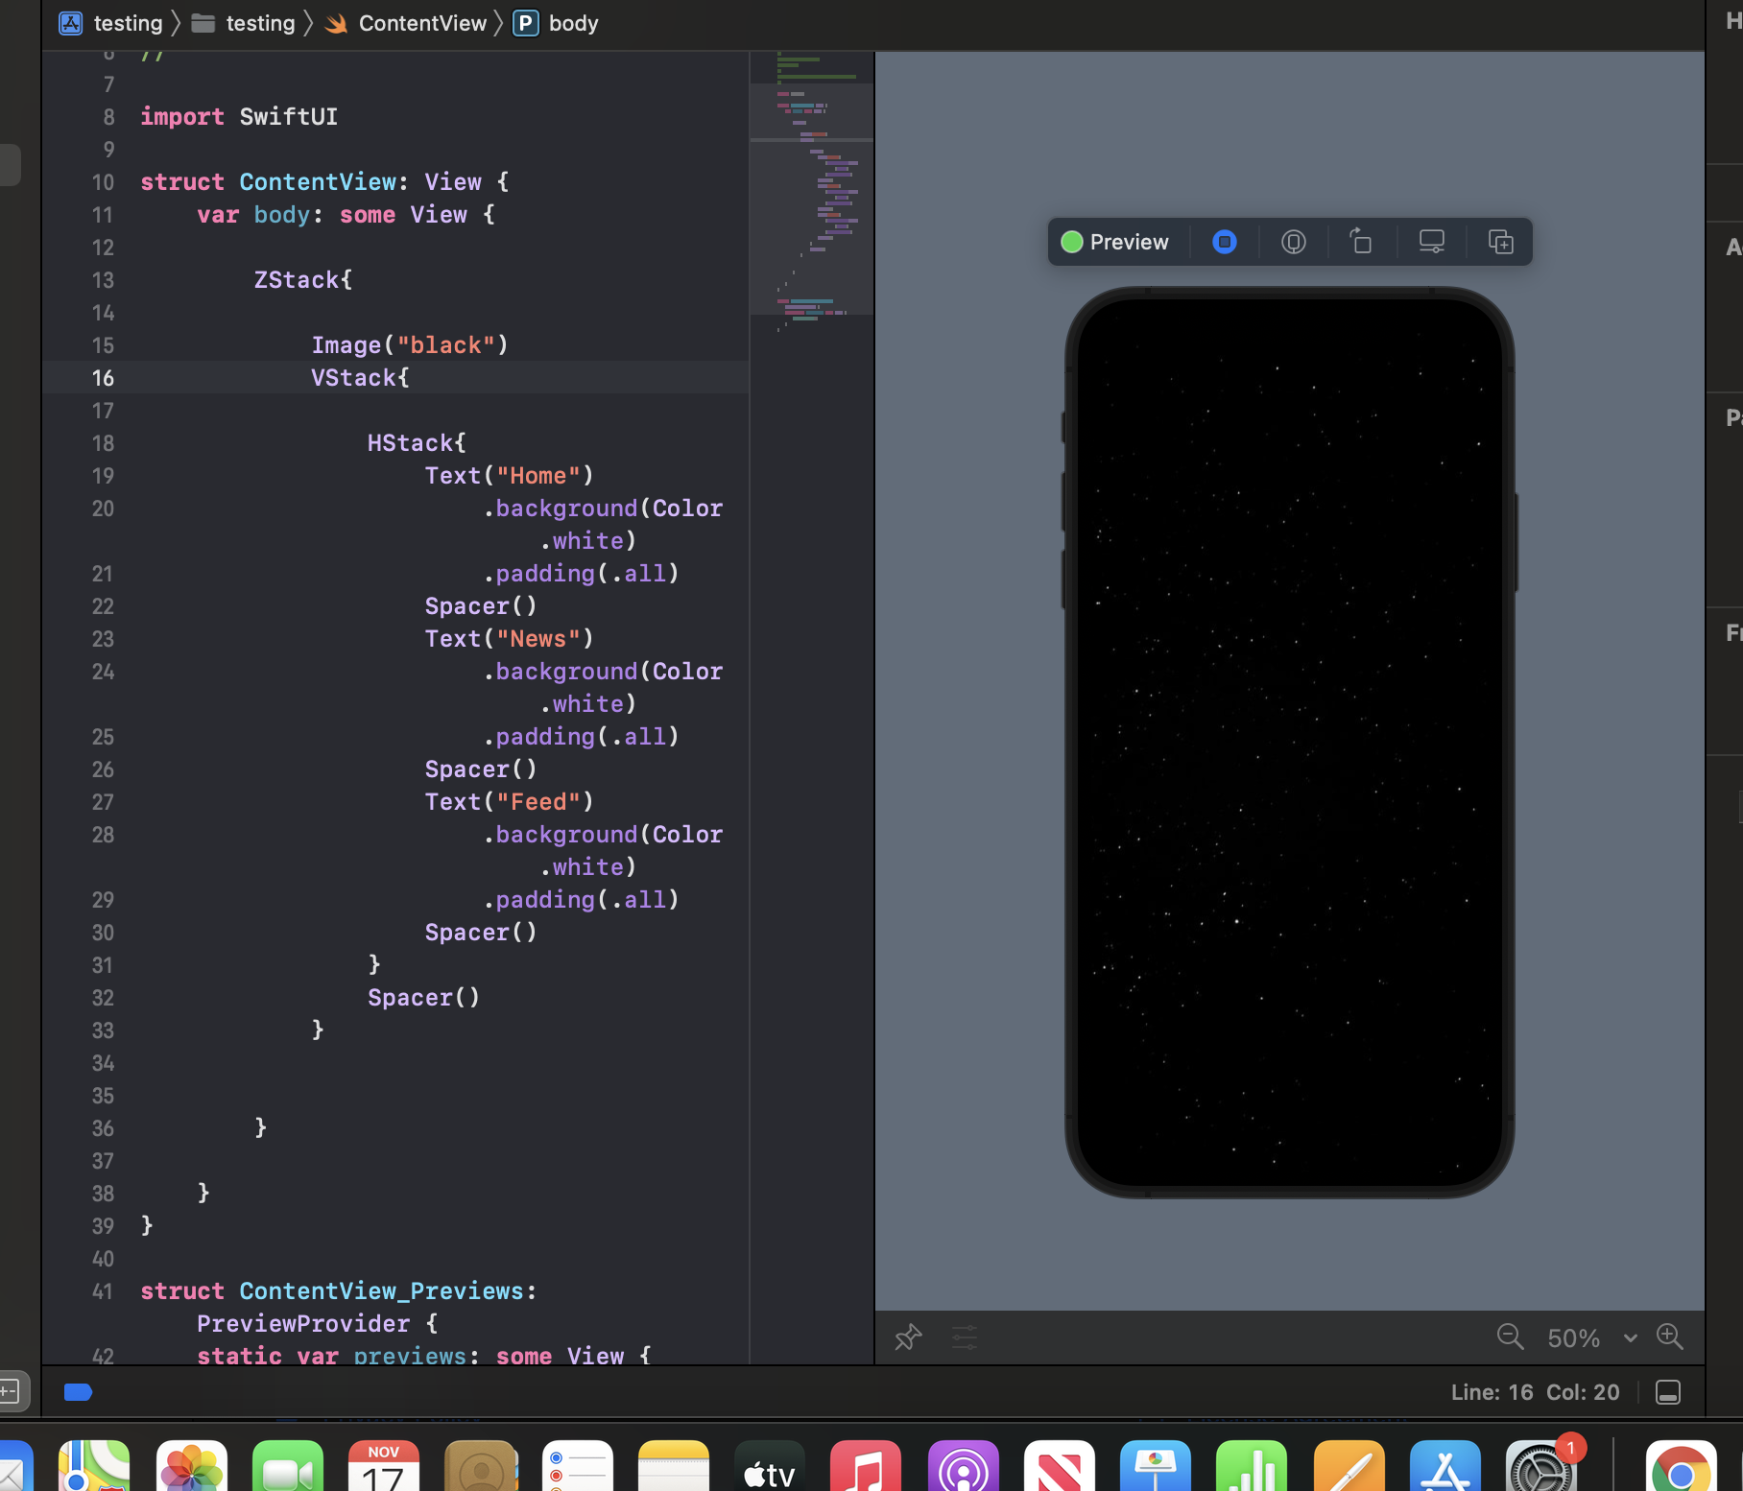Viewport: 1743px width, 1491px height.
Task: Click the duplicate preview variants icon
Action: click(1500, 242)
